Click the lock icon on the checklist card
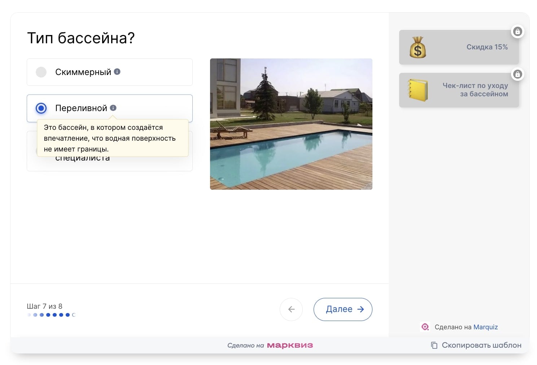This screenshot has width=537, height=365. tap(518, 75)
